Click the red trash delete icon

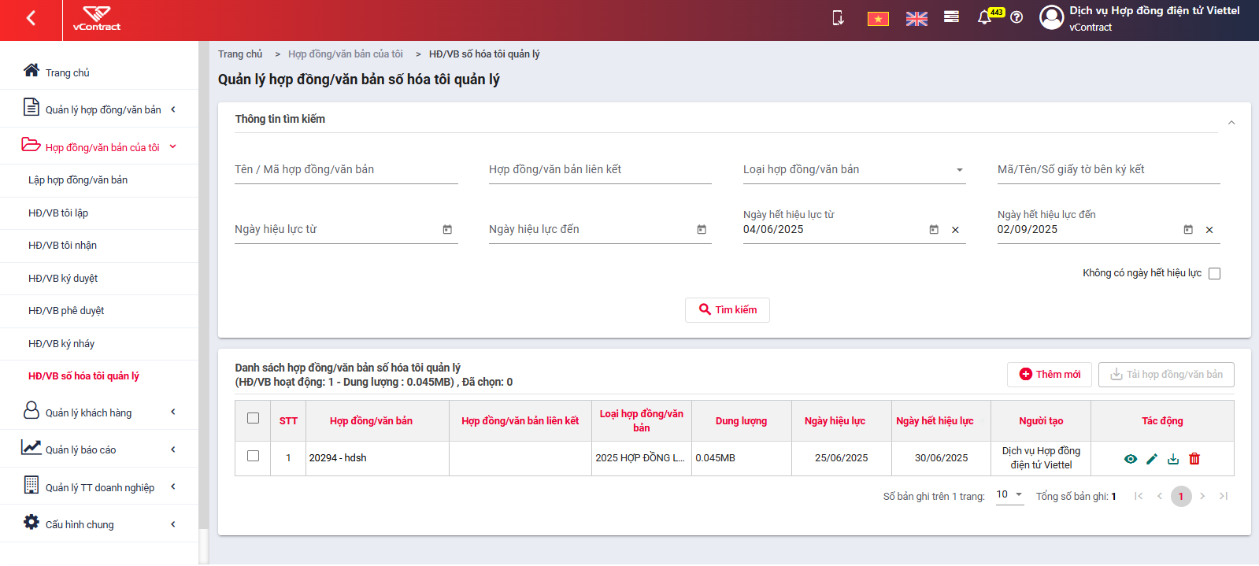(x=1194, y=459)
